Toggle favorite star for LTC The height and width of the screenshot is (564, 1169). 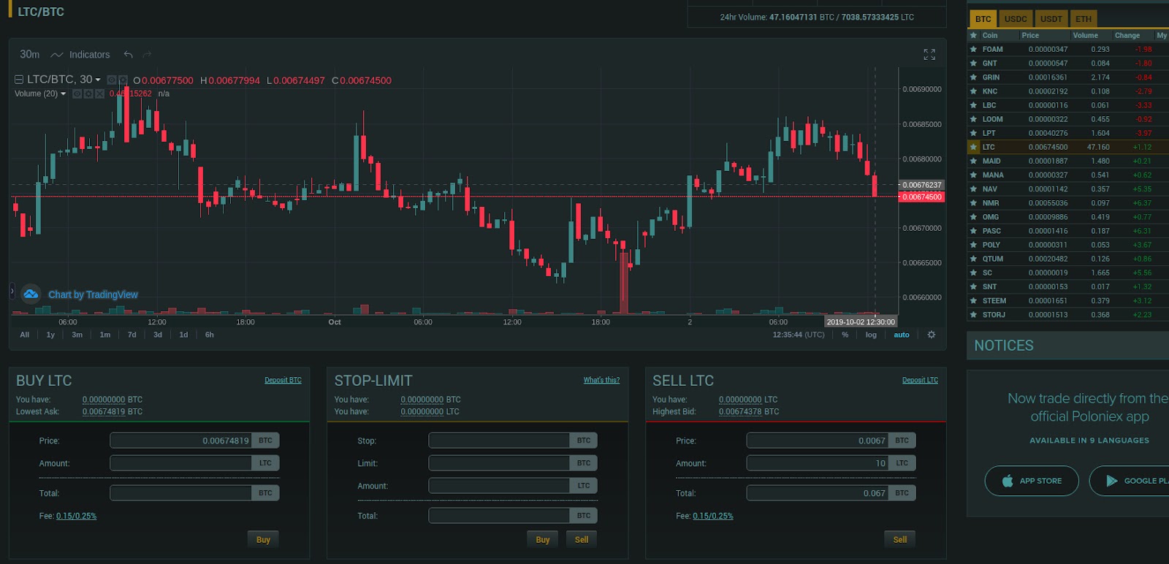click(973, 147)
